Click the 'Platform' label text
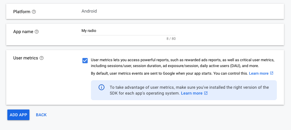The width and height of the screenshot is (291, 130). [x=22, y=12]
